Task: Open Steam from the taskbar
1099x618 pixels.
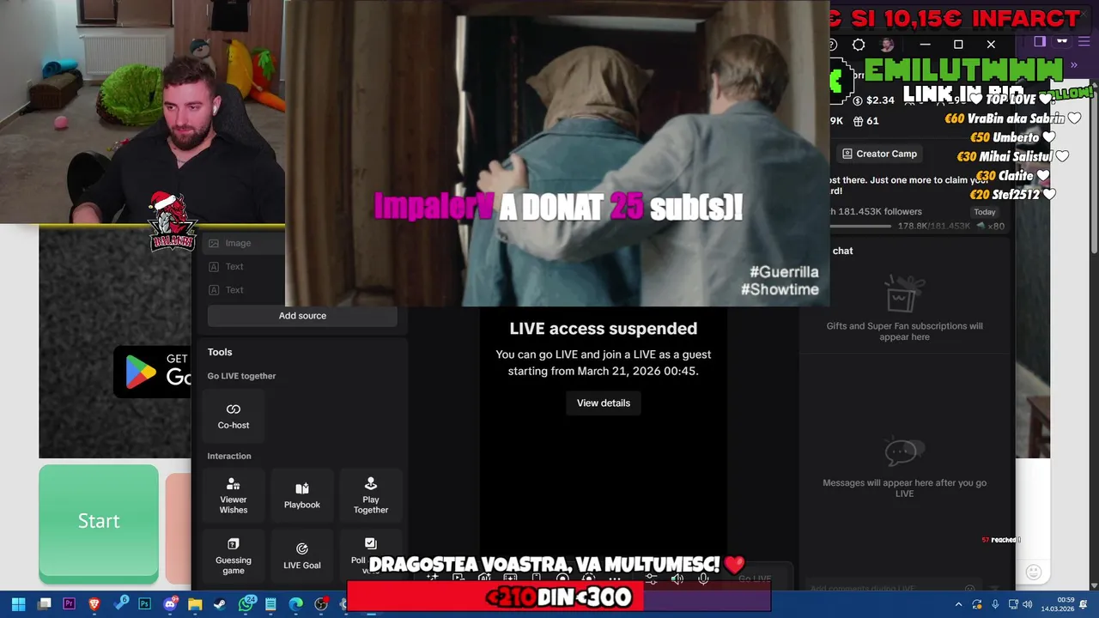Action: click(220, 604)
